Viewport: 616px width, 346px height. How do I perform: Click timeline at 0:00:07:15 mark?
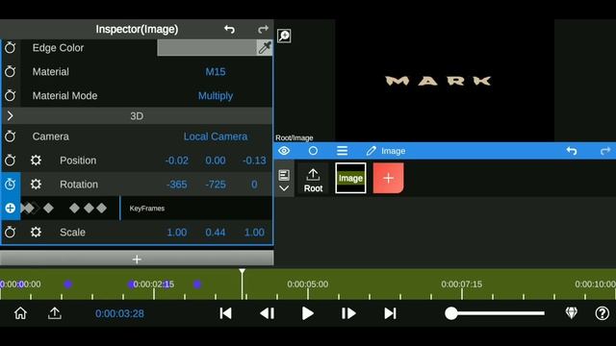point(462,284)
